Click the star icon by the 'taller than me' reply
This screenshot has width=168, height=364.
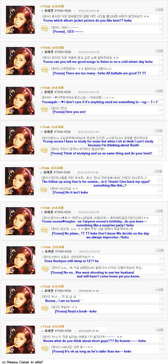44,347
